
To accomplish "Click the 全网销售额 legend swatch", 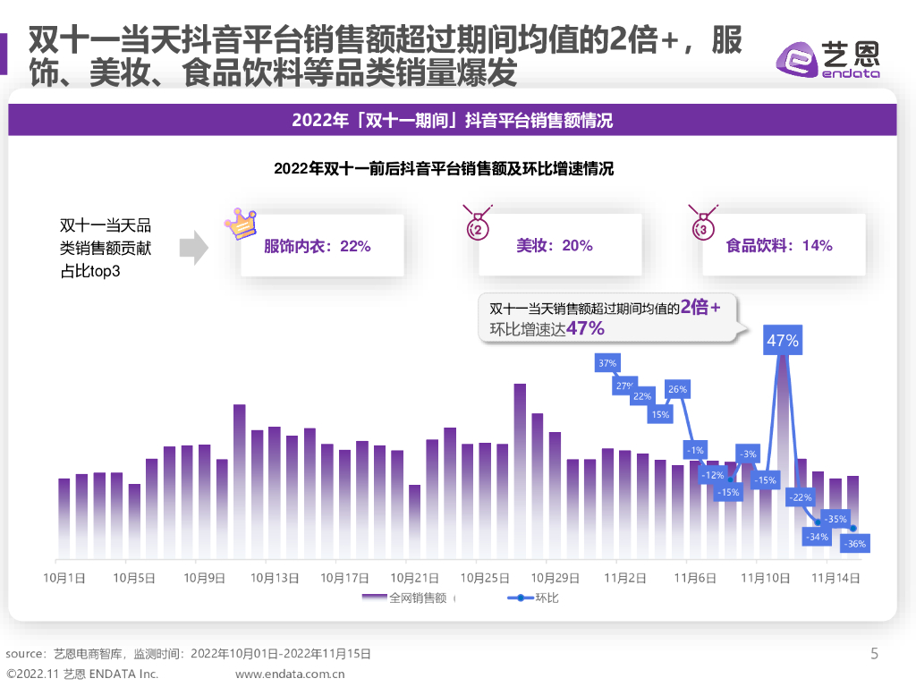I will point(374,597).
